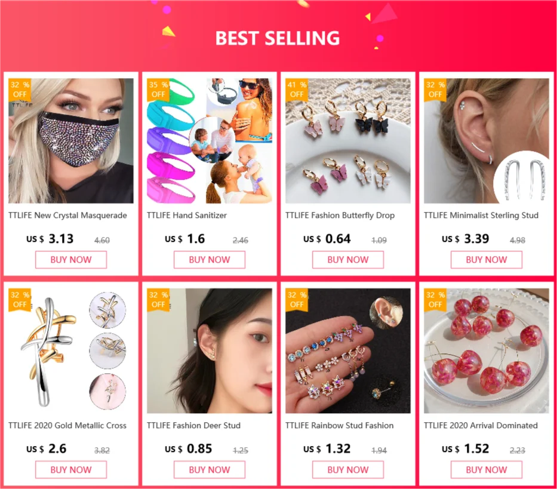Click BUY NOW for TTLIFE Hand Sanitizer
The height and width of the screenshot is (489, 557).
click(x=210, y=260)
